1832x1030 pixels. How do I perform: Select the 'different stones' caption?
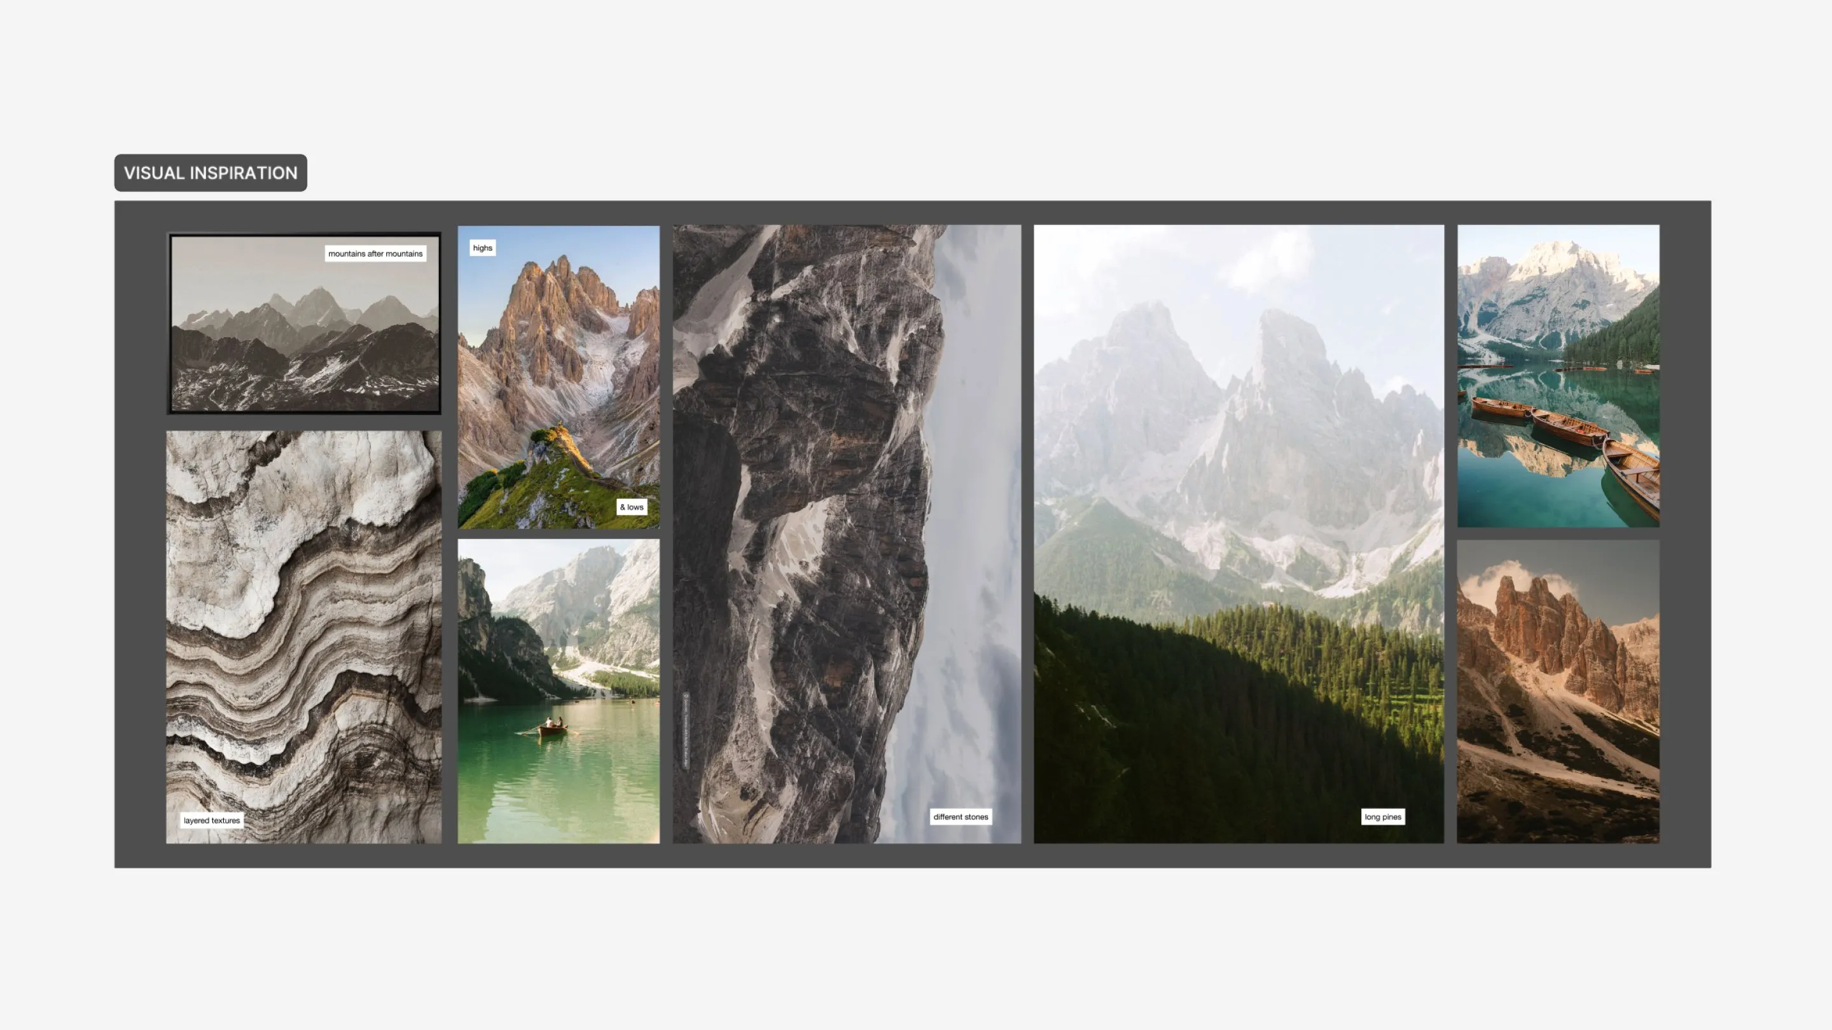[x=961, y=817]
